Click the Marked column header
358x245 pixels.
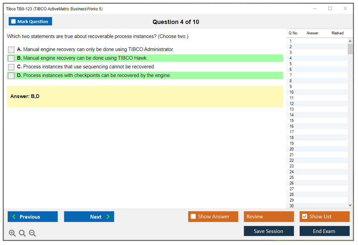point(337,33)
